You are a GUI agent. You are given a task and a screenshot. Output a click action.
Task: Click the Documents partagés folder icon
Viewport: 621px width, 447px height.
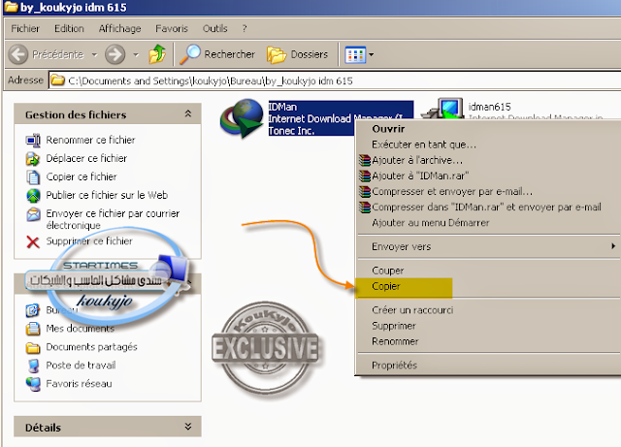[33, 347]
